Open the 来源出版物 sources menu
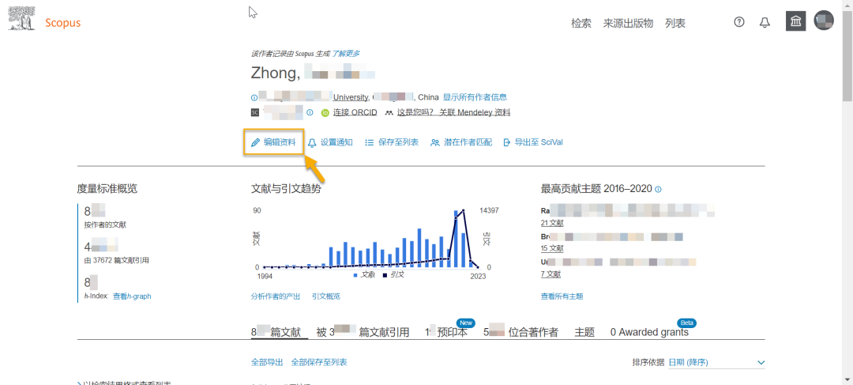Viewport: 853px width, 385px height. coord(628,24)
